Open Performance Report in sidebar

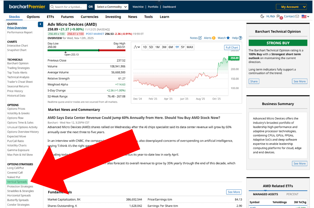[20, 32]
